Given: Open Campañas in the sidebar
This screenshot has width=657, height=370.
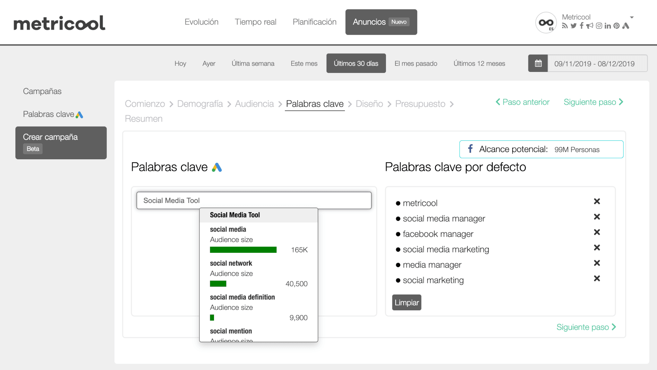Looking at the screenshot, I should click(42, 91).
